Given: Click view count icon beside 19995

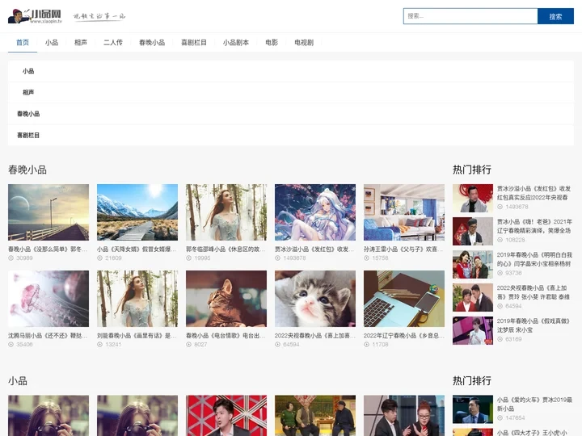Looking at the screenshot, I should coord(188,258).
